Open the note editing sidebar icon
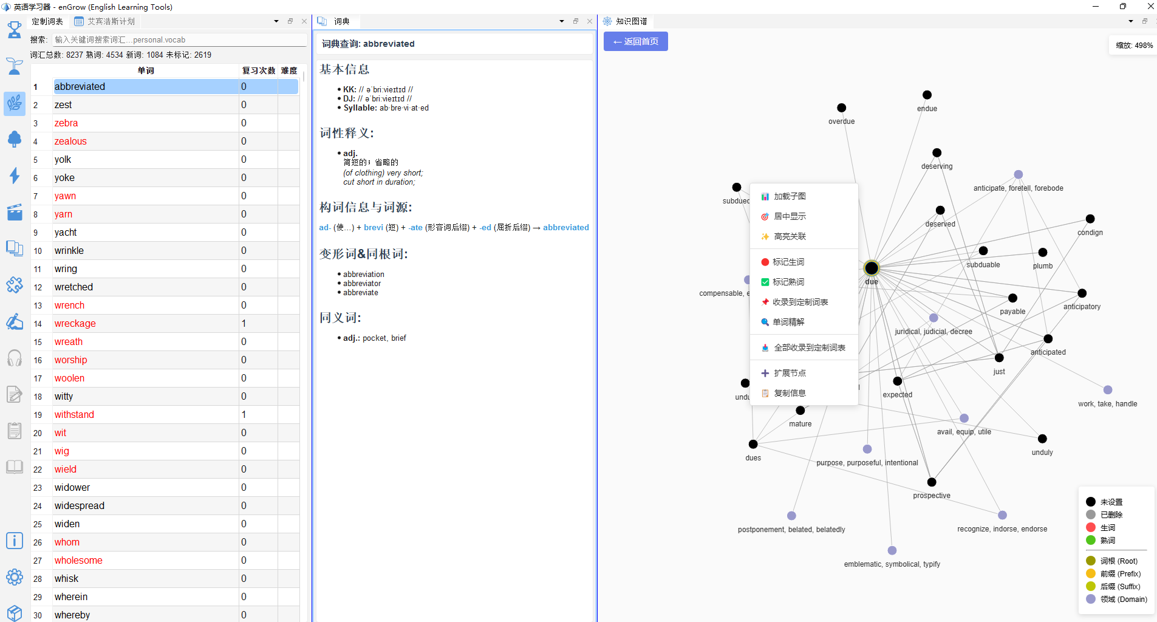 [x=15, y=394]
